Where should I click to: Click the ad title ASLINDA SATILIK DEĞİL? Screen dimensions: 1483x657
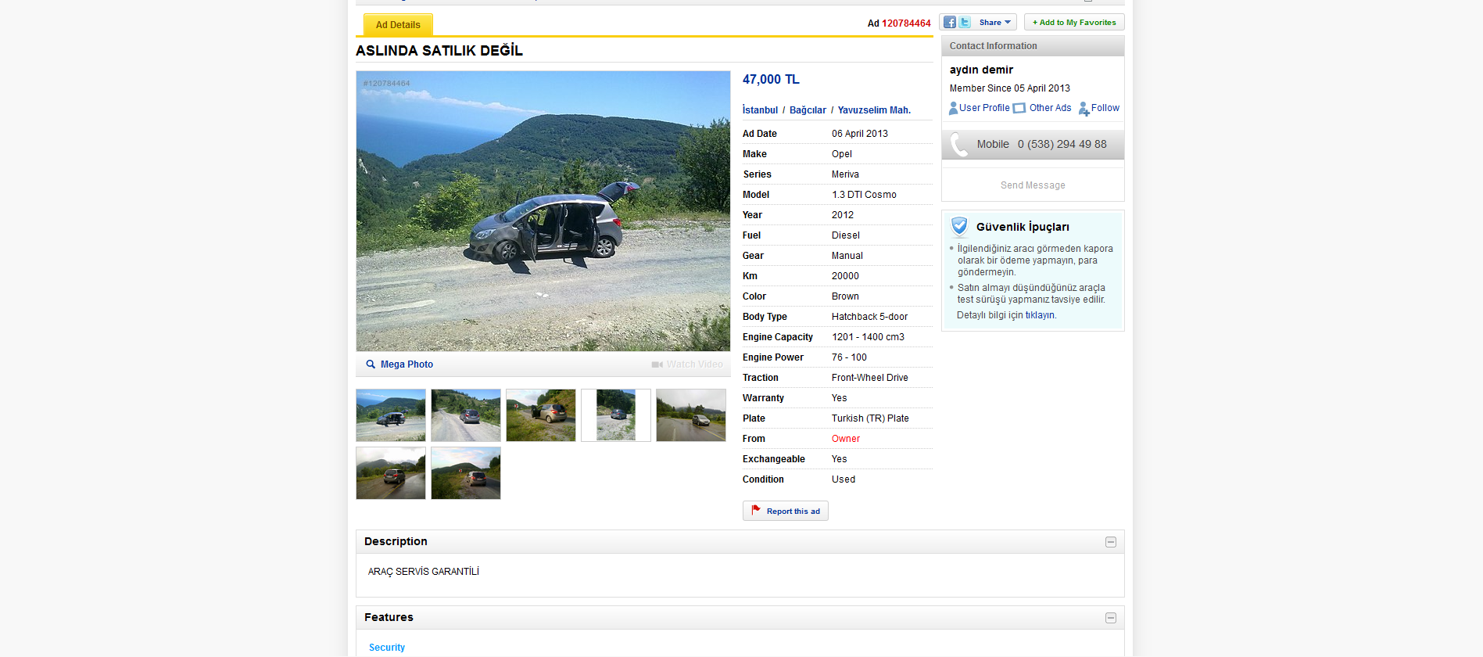coord(439,51)
